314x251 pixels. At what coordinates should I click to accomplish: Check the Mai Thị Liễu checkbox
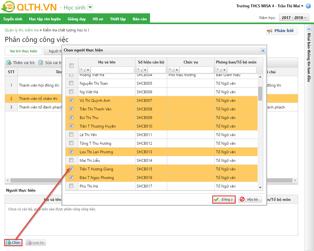(71, 160)
